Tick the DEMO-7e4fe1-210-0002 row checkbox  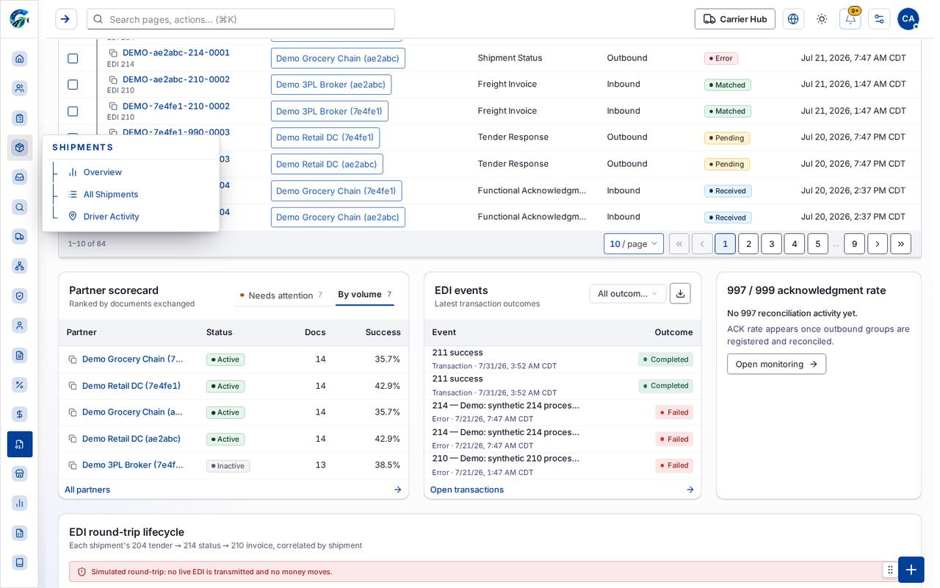[x=73, y=111]
